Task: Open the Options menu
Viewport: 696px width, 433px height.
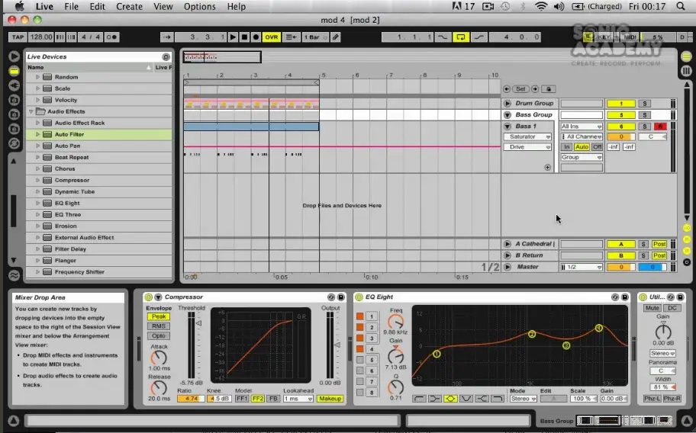Action: (x=200, y=7)
